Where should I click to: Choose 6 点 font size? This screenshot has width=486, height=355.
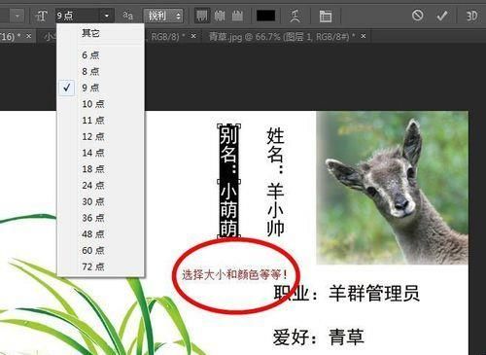pos(100,55)
